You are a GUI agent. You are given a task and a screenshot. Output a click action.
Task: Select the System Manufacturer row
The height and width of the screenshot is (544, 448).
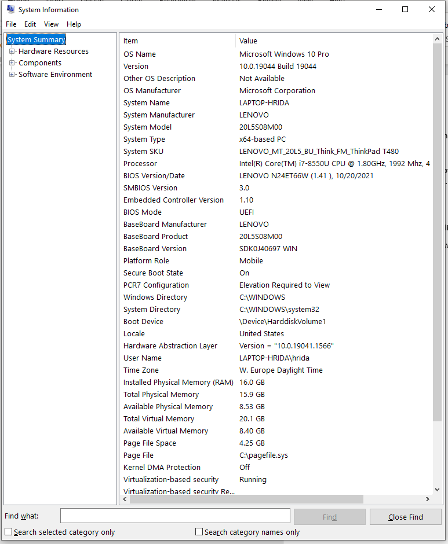coord(276,115)
